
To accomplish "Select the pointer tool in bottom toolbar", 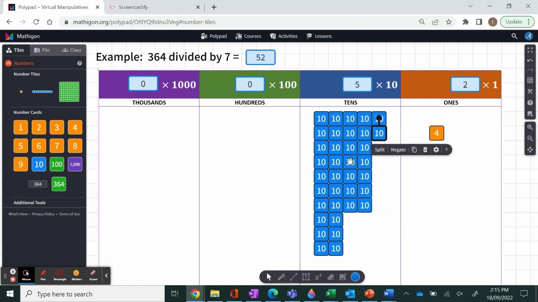I will (269, 277).
